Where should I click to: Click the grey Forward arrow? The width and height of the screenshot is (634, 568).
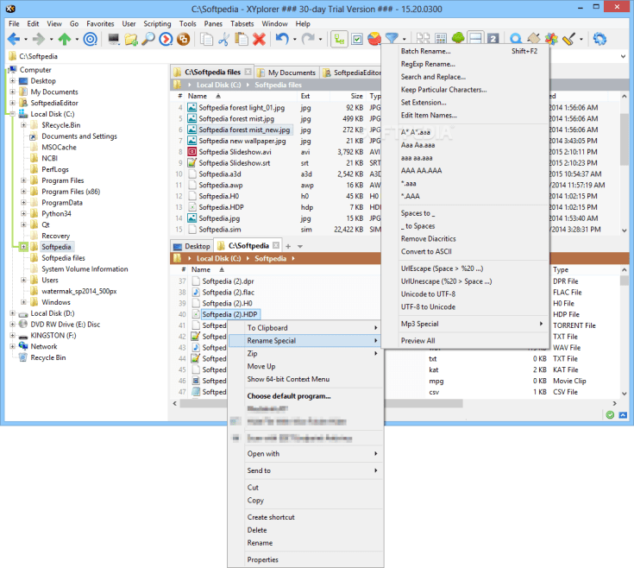pos(39,39)
